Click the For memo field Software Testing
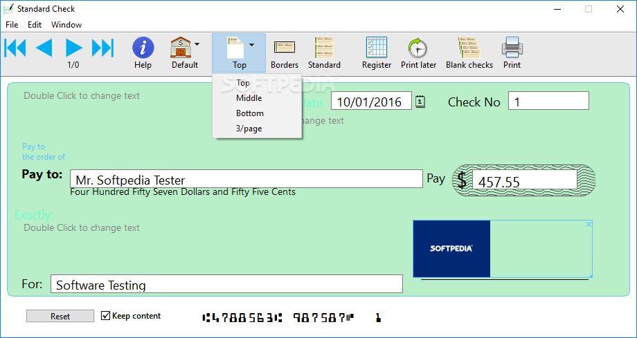The height and width of the screenshot is (338, 637). coord(226,284)
